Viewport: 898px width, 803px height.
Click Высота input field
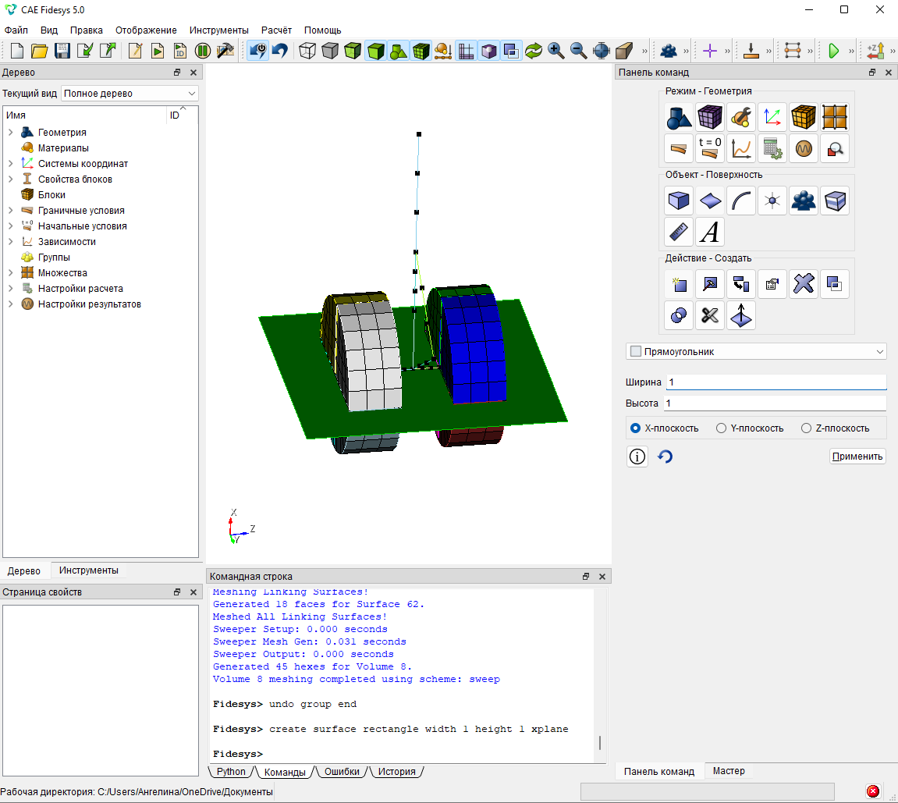(775, 403)
